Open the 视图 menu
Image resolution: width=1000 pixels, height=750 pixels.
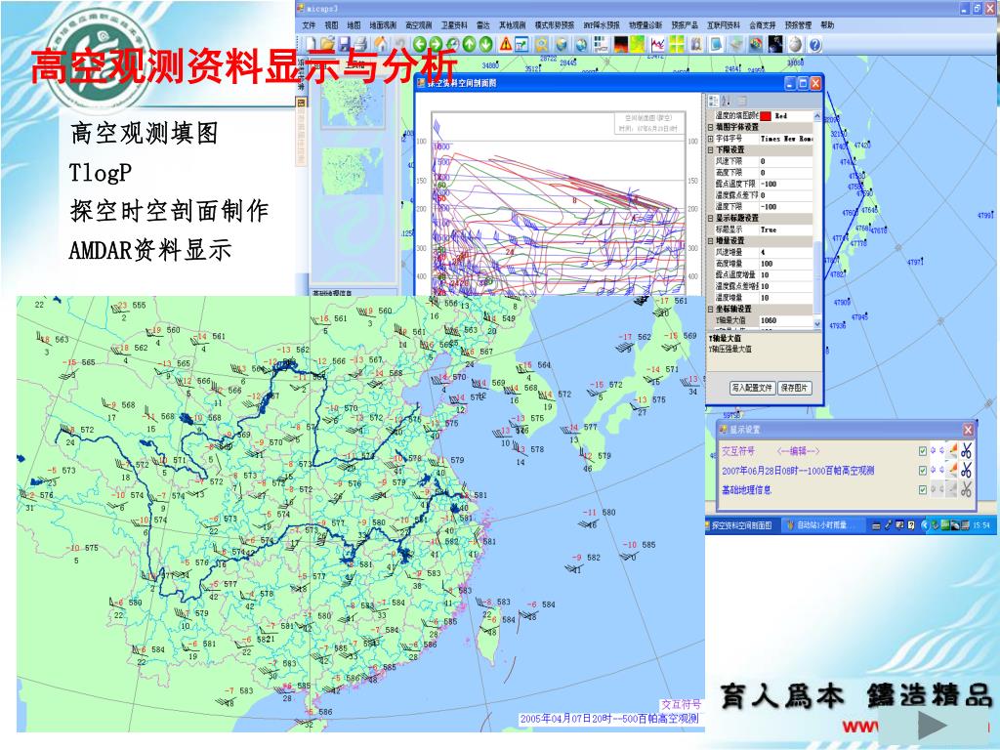(x=331, y=25)
